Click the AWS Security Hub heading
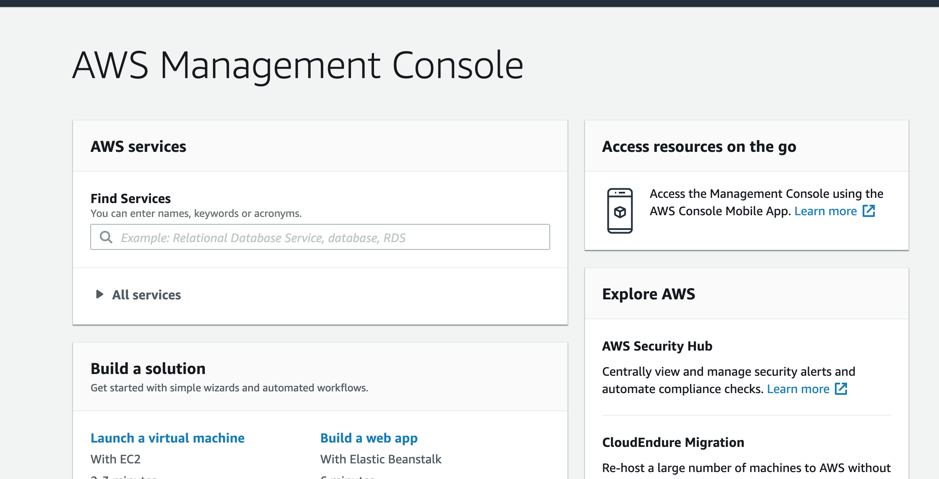 tap(657, 346)
